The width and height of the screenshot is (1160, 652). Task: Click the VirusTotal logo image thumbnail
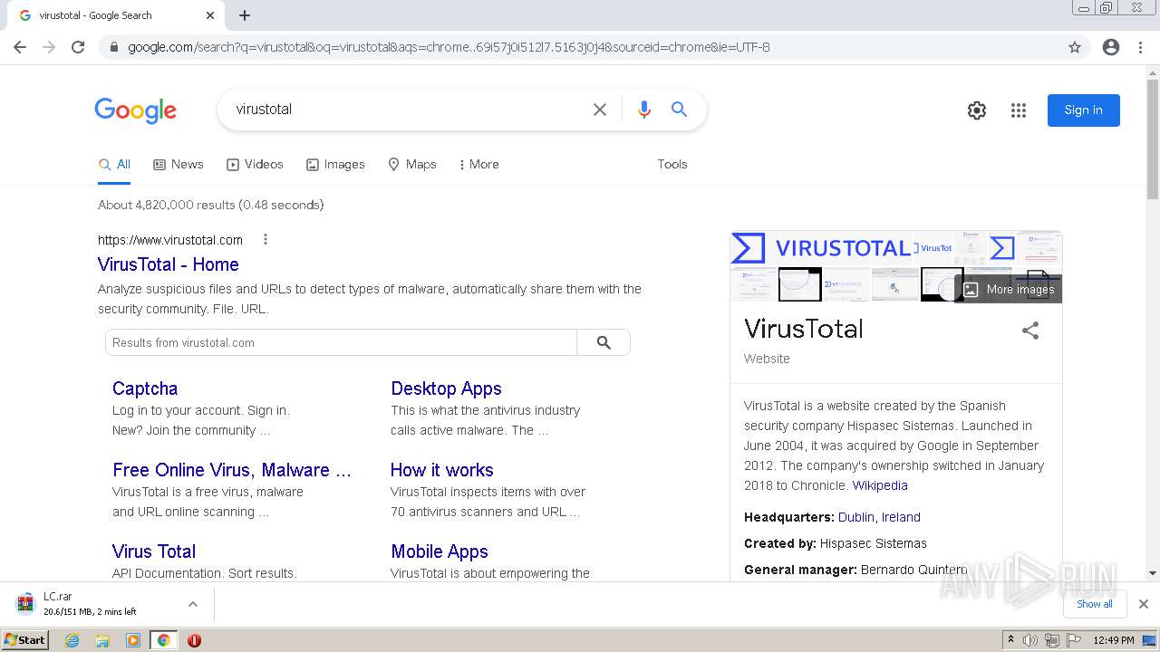point(821,248)
